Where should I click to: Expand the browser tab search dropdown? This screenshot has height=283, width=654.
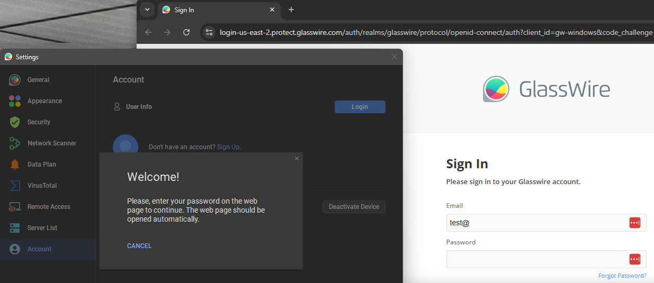coord(147,10)
